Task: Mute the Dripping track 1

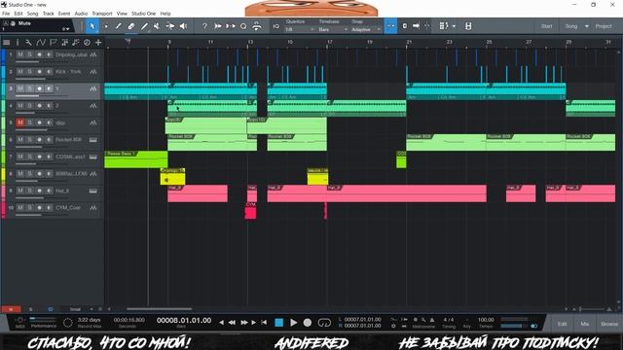Action: pos(19,54)
